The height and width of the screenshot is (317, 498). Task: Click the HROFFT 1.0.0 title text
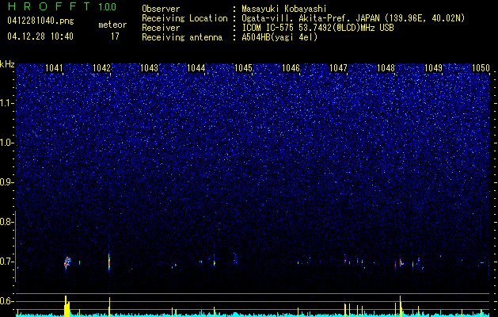click(63, 6)
